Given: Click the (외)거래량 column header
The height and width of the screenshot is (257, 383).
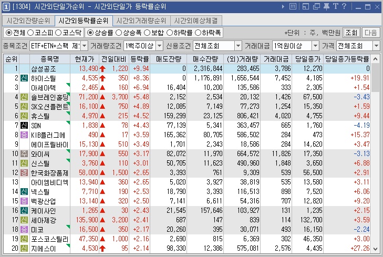Looking at the screenshot, I should click(242, 59).
